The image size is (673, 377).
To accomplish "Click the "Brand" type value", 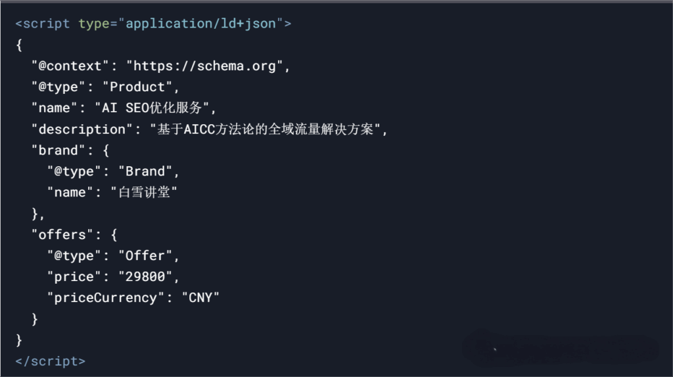I will pos(145,171).
